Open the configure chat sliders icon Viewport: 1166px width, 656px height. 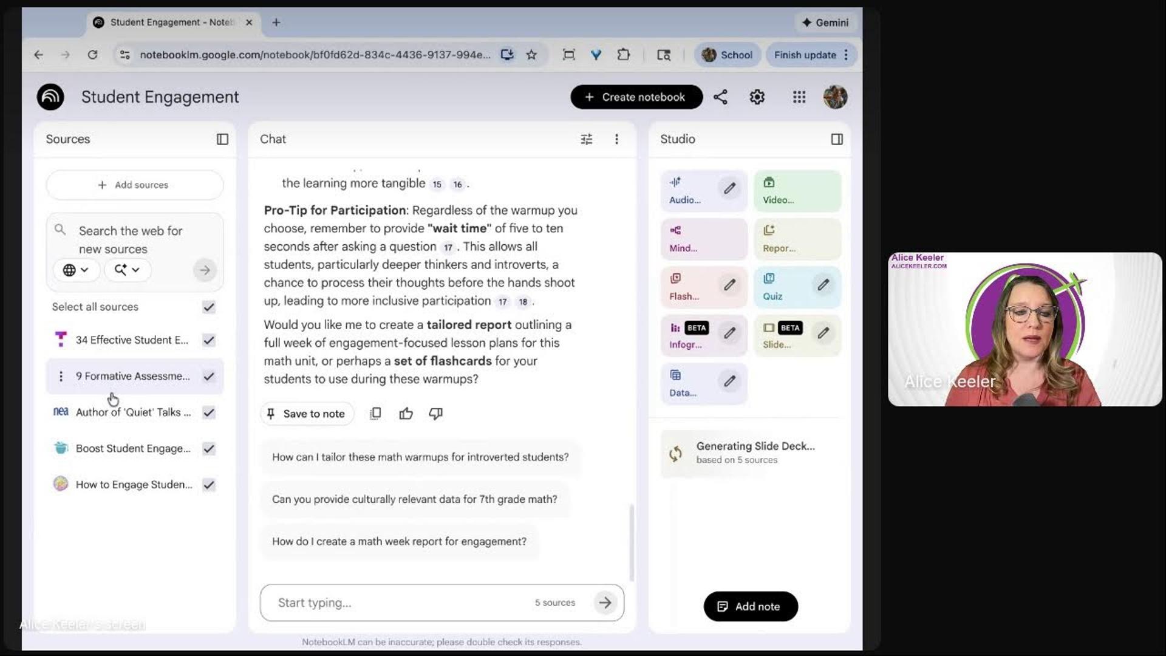(x=586, y=139)
